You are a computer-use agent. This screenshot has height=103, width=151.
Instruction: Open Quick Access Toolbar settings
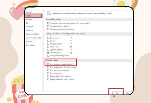(x=33, y=38)
